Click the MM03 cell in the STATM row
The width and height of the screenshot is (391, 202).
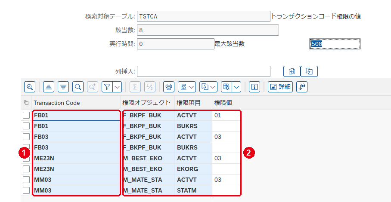[76, 190]
